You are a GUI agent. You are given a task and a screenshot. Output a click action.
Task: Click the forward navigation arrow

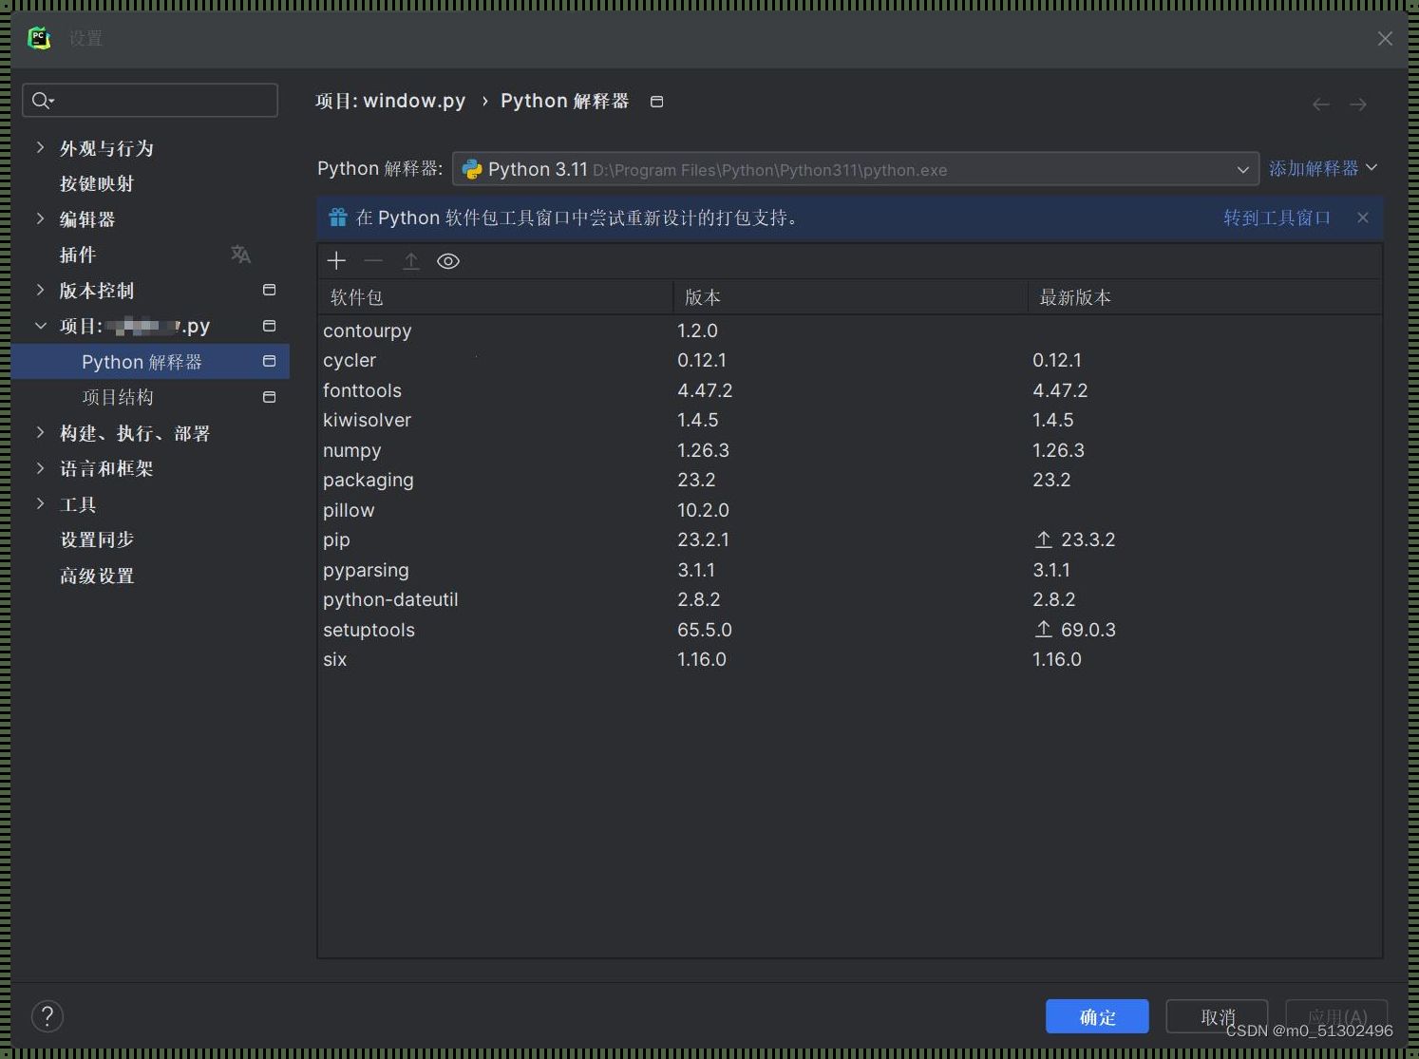(x=1358, y=104)
